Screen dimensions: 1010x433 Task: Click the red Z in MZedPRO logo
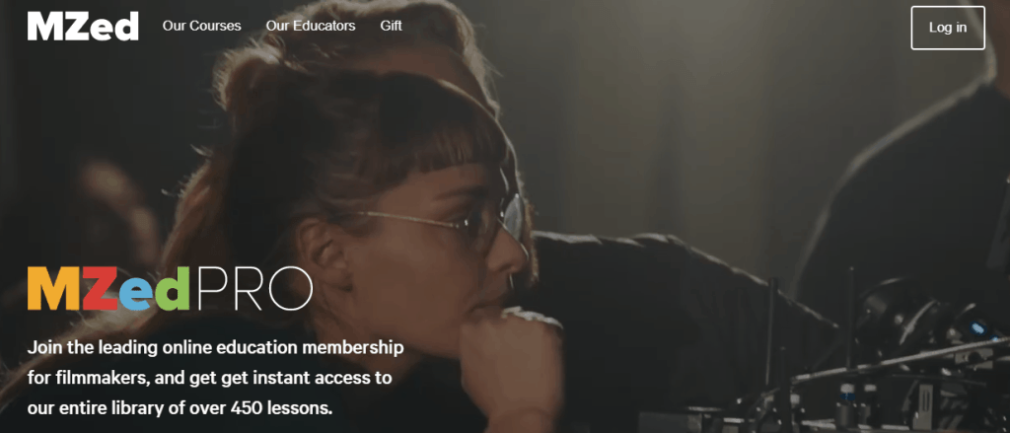100,289
